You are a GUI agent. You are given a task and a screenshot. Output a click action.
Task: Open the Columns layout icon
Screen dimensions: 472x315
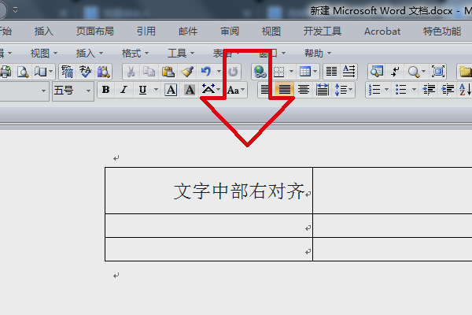[x=331, y=72]
